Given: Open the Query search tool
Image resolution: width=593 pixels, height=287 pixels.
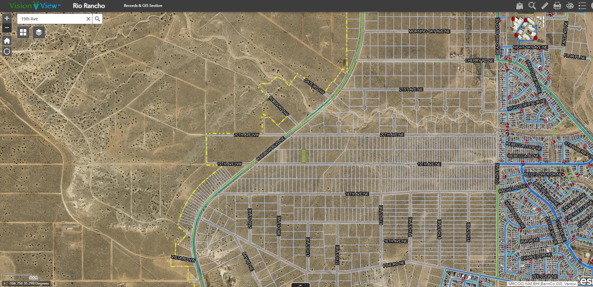Looking at the screenshot, I should 532,6.
